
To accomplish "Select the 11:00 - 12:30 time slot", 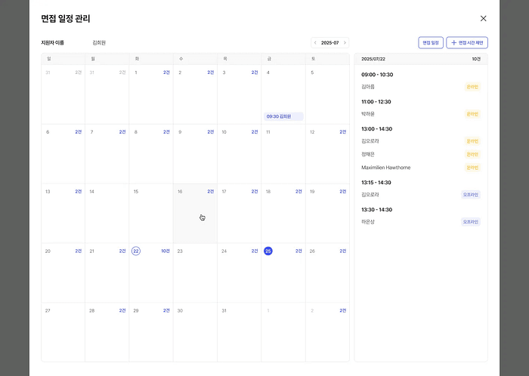I will point(376,102).
